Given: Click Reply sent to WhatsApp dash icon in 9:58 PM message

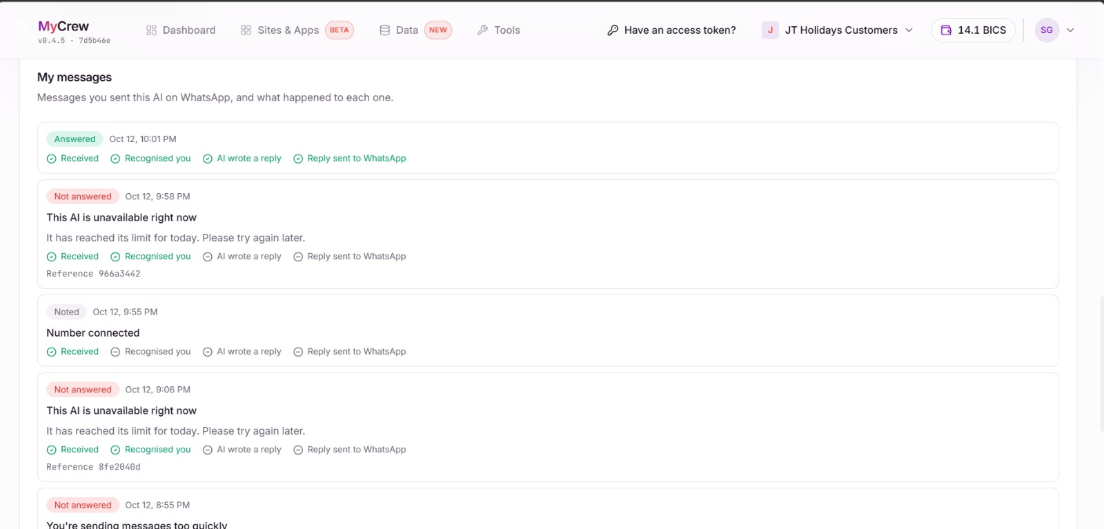Looking at the screenshot, I should click(298, 257).
